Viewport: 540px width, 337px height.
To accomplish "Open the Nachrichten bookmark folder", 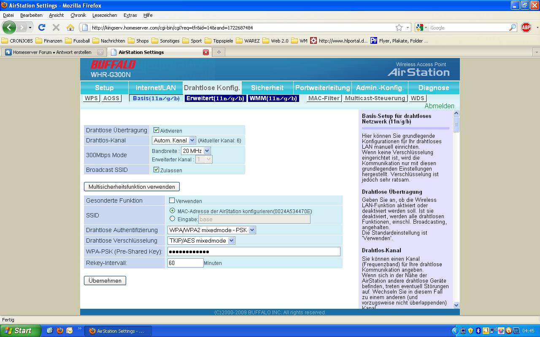I will (109, 41).
